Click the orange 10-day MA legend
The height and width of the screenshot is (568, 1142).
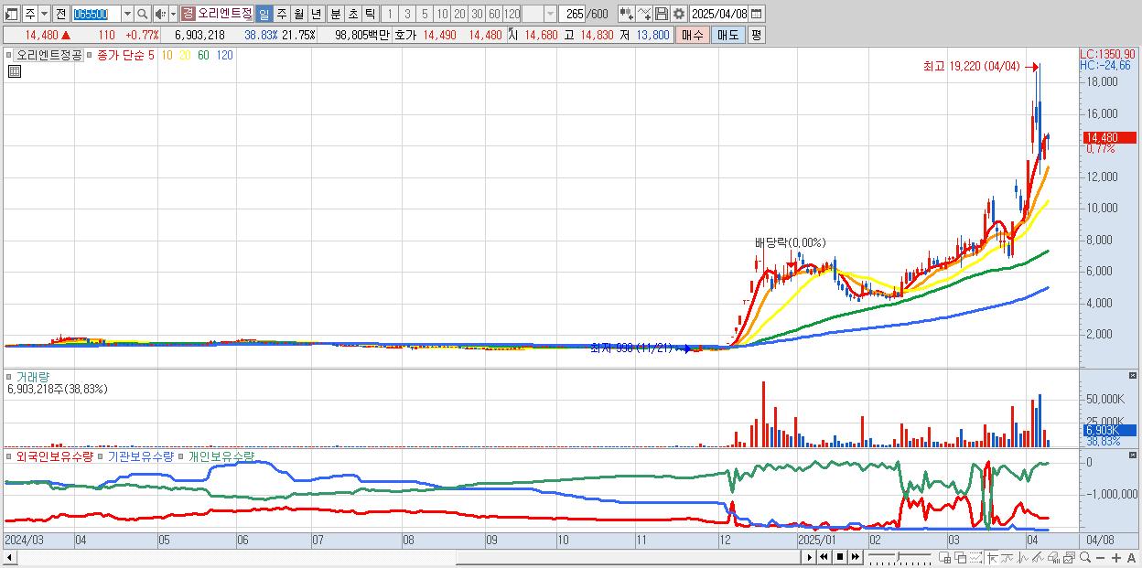167,55
